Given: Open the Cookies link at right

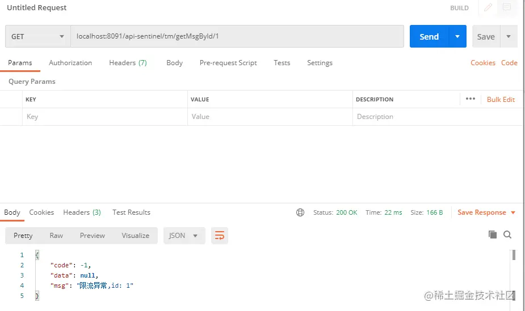Looking at the screenshot, I should click(x=483, y=63).
